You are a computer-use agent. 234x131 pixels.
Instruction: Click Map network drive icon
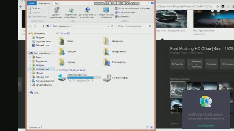[x=71, y=10]
